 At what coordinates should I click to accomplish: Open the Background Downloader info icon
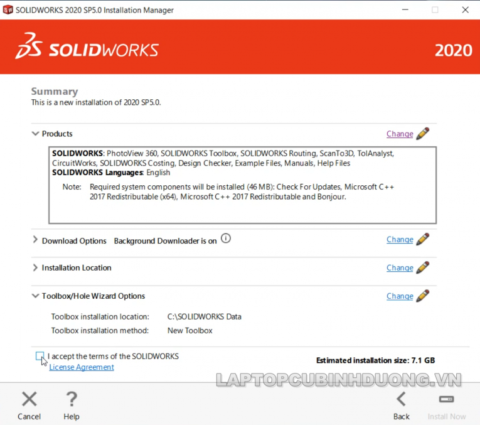(226, 238)
